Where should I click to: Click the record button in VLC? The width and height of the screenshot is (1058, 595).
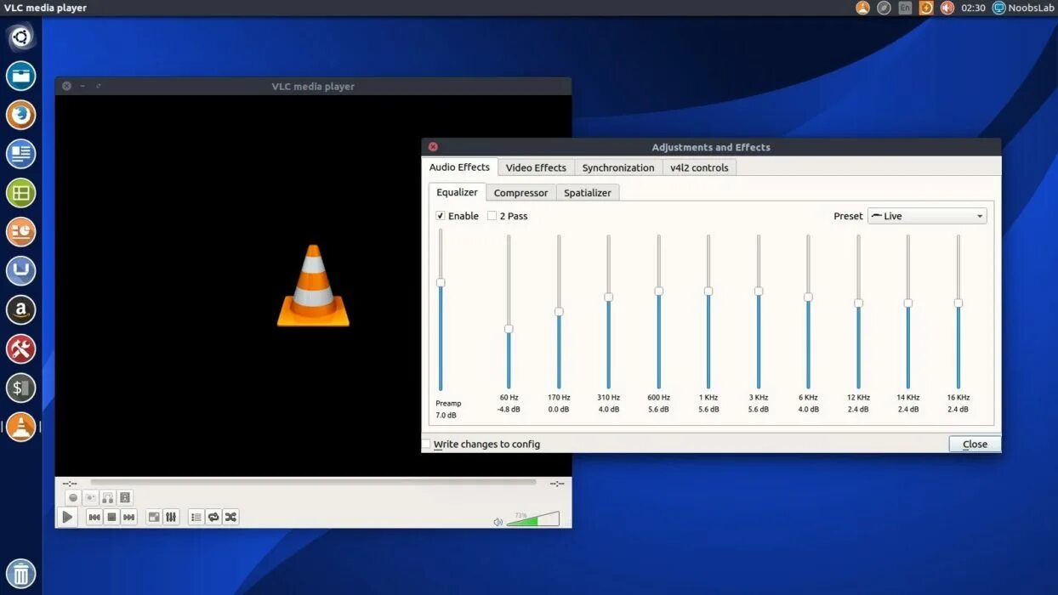coord(73,497)
